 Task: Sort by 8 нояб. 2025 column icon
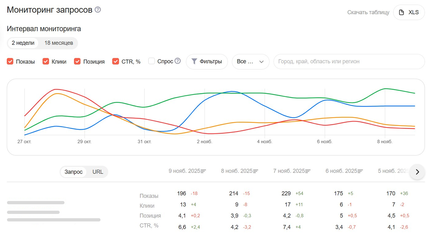coord(256,171)
